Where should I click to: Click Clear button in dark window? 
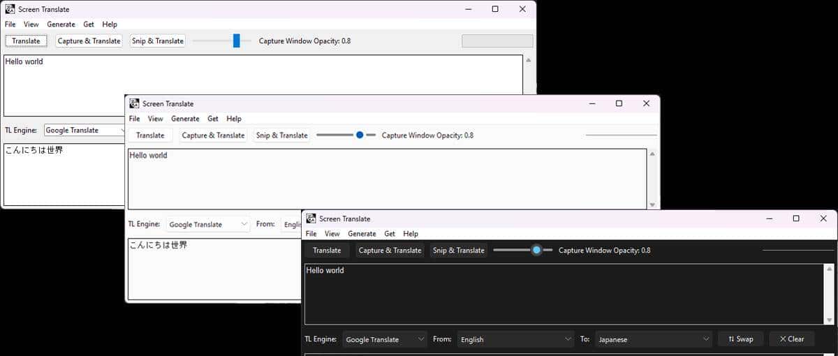792,339
